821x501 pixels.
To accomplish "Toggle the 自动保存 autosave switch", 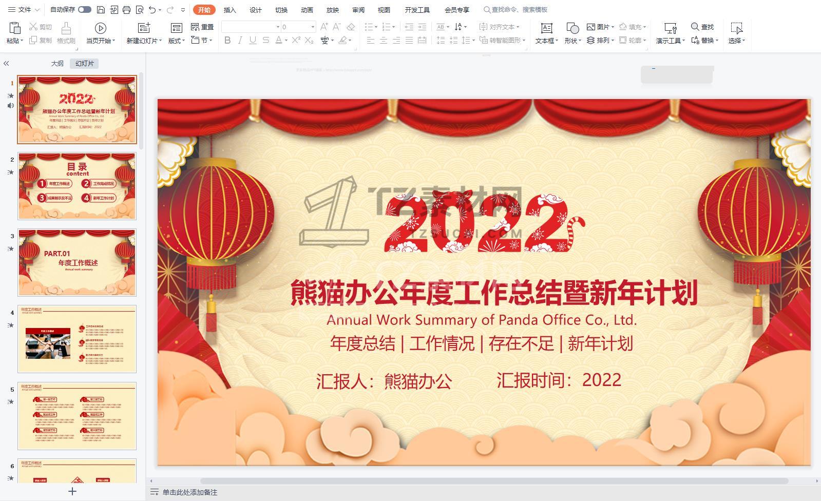I will click(85, 10).
